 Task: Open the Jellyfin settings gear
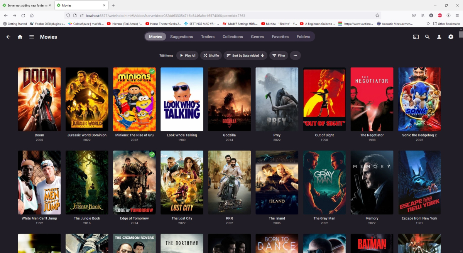click(x=451, y=37)
